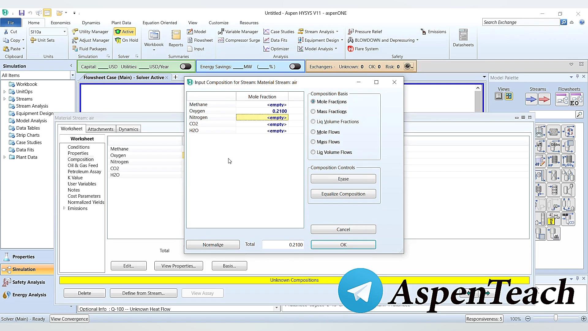
Task: Open the SI10a unit set dropdown
Action: tap(64, 32)
